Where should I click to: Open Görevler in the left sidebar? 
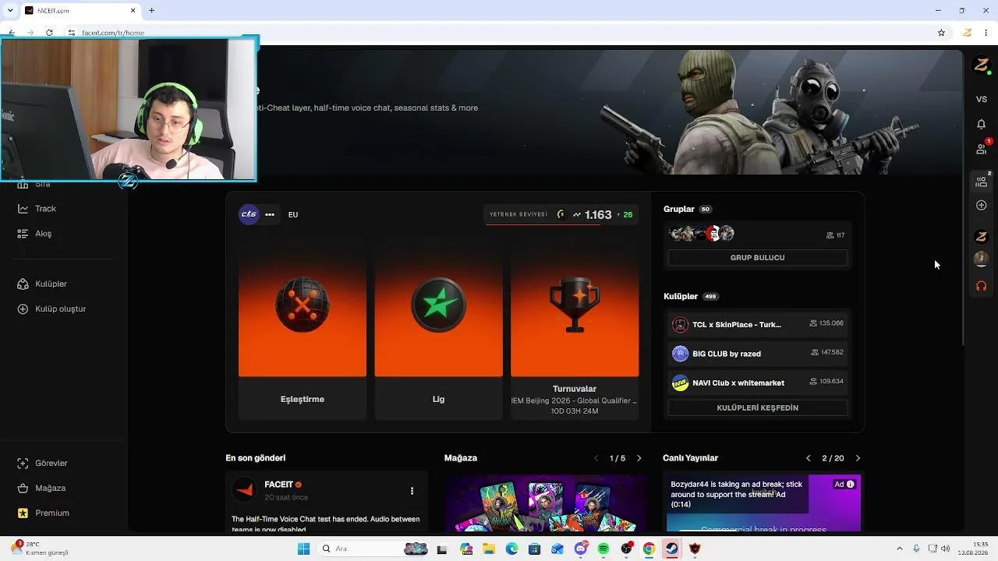[42, 464]
